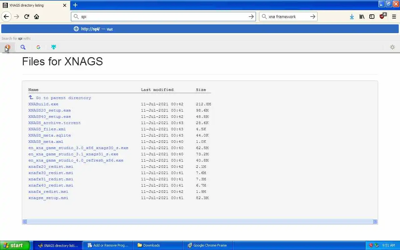Download en_xna_game_studio_3.1_xnags31_s.exe
Image resolution: width=400 pixels, height=250 pixels.
(x=73, y=154)
